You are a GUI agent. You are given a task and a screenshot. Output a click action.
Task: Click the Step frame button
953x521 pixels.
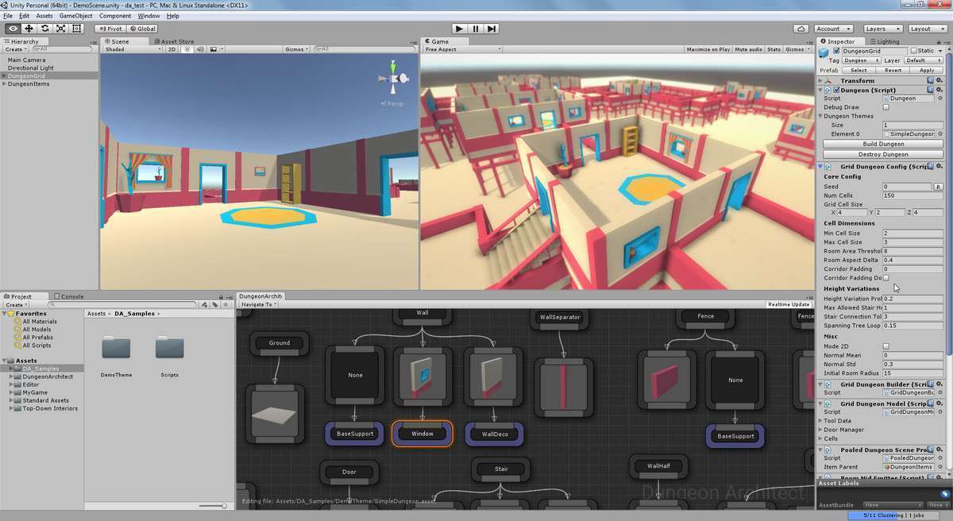(492, 29)
